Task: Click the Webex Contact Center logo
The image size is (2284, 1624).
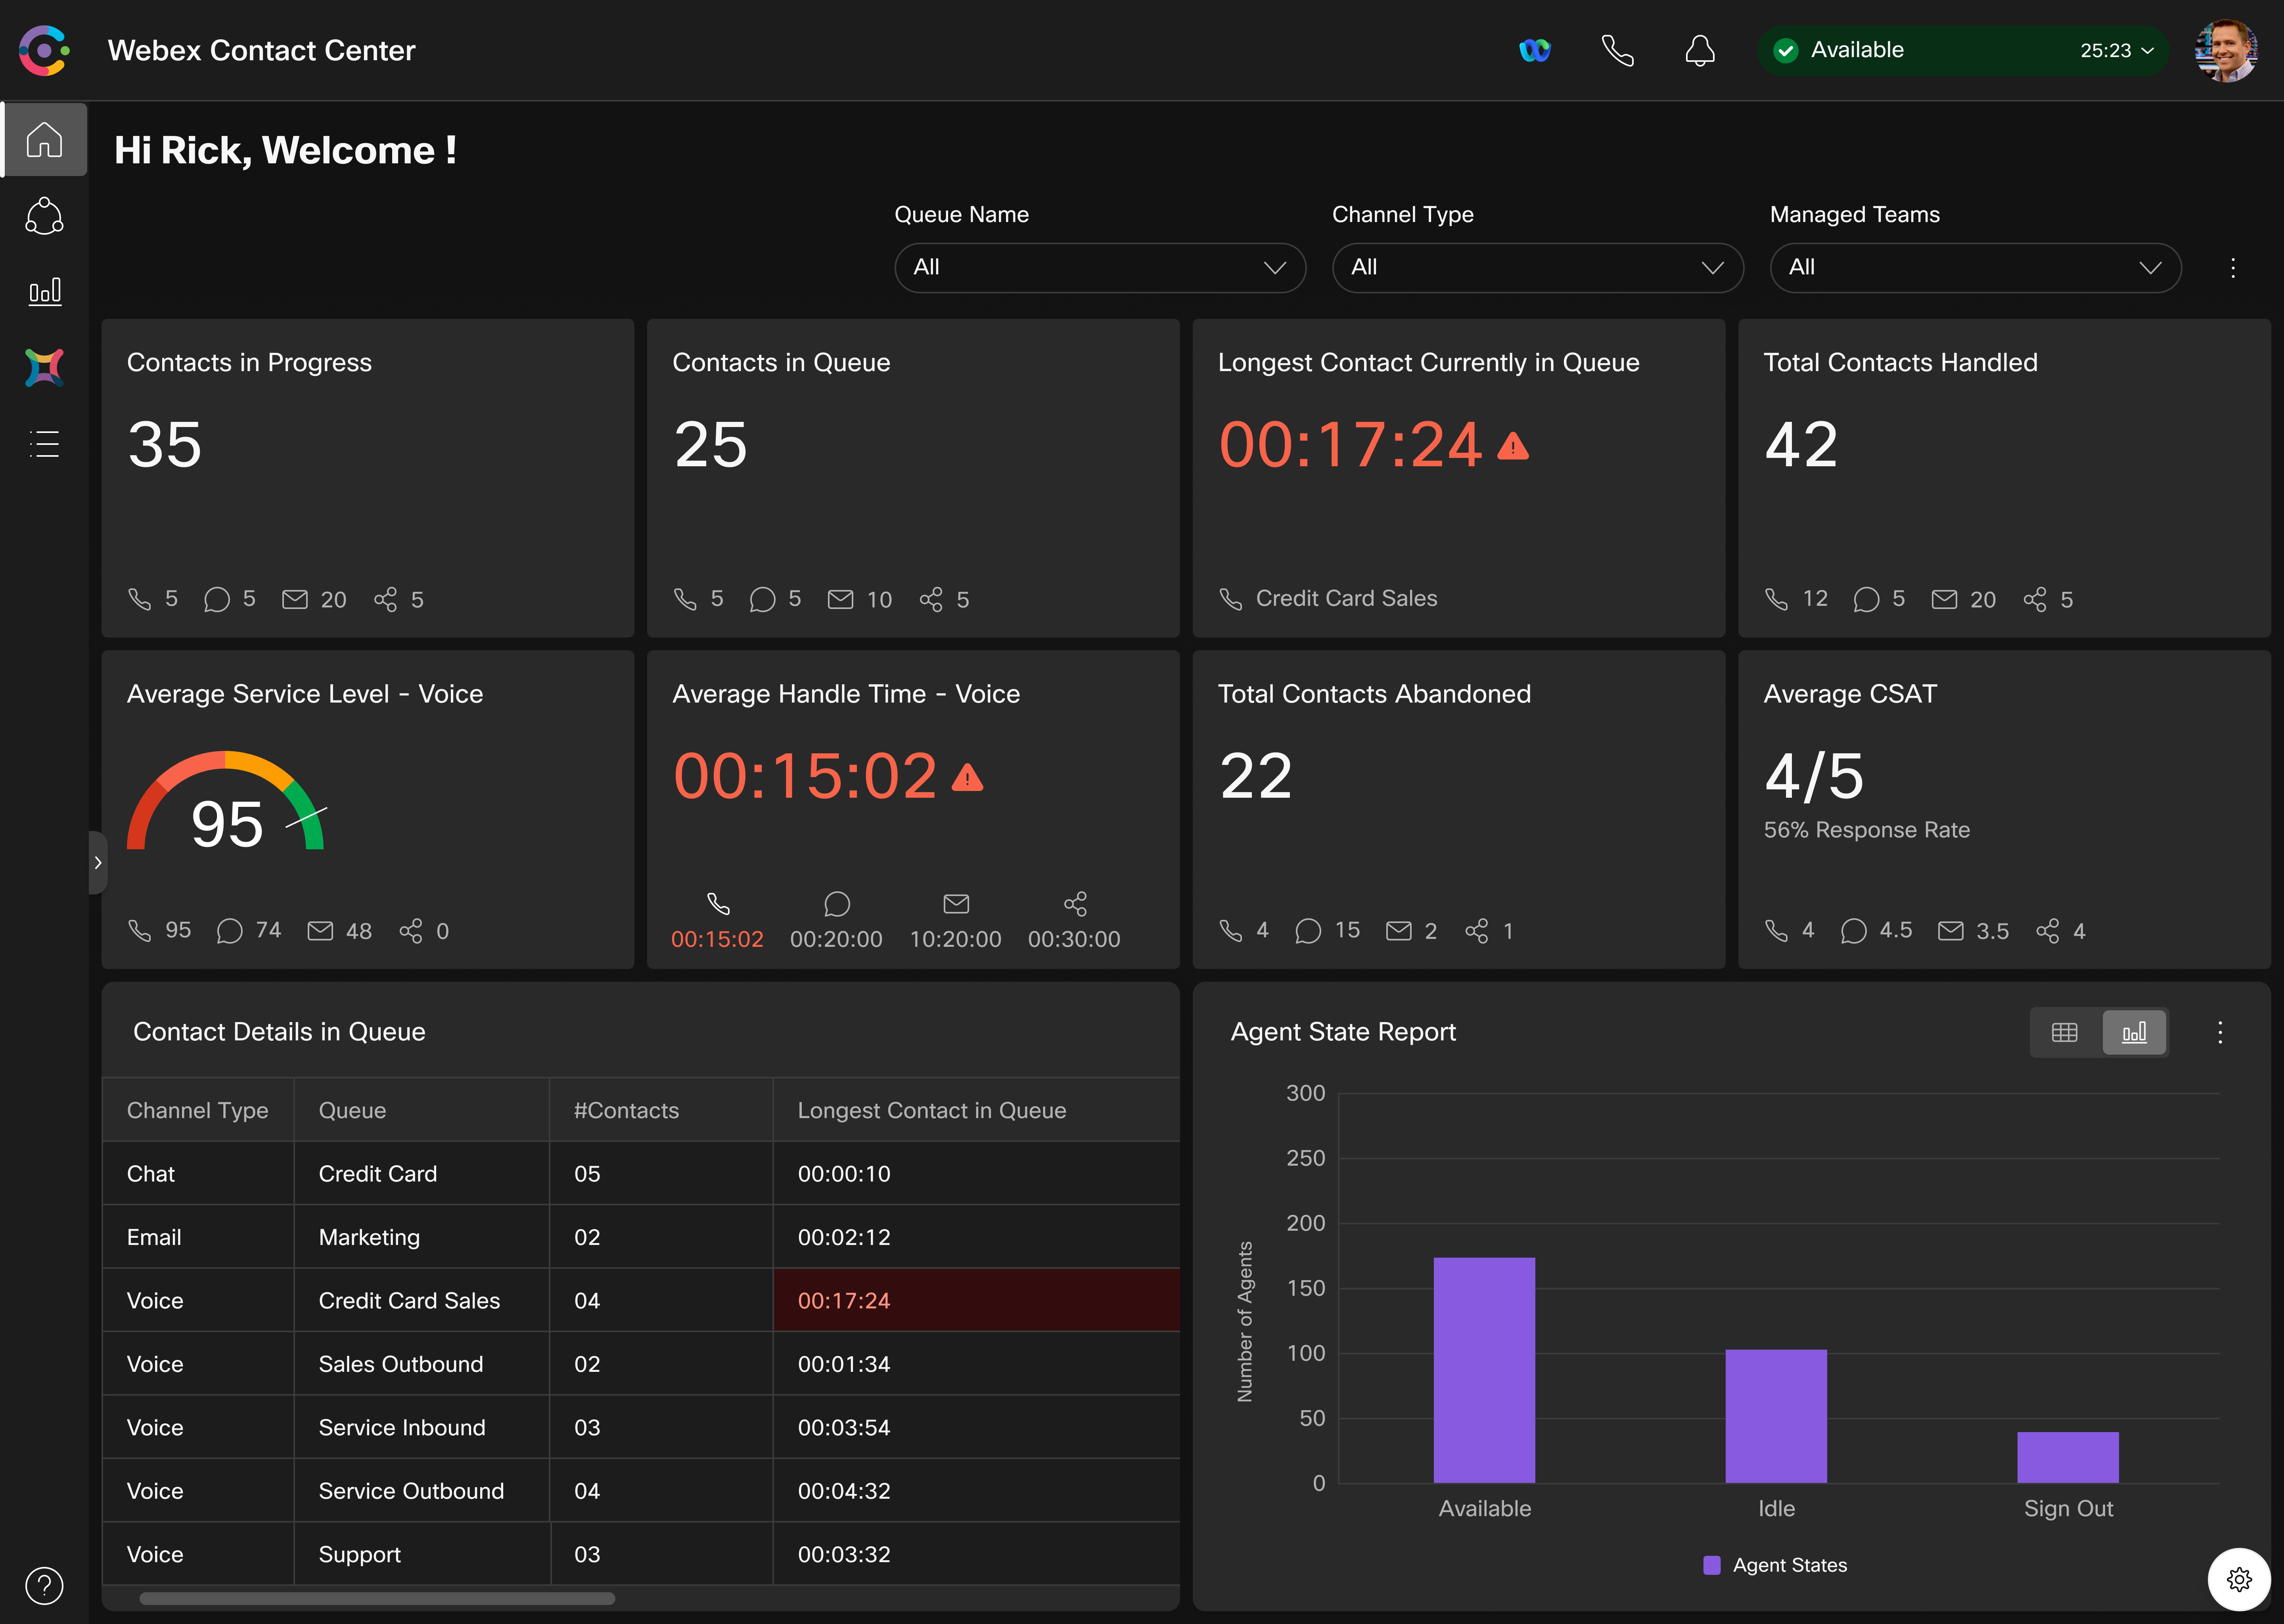Action: [44, 50]
